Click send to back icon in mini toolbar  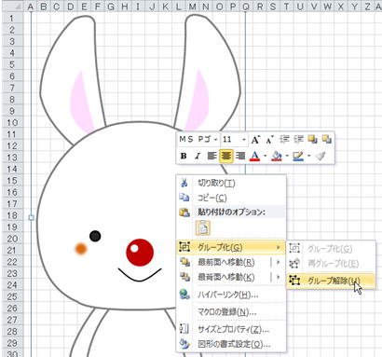[326, 140]
